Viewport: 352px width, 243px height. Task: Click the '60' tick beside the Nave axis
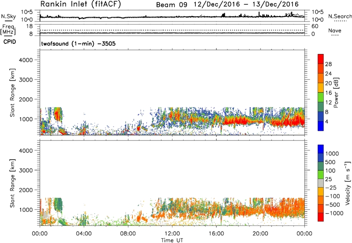tap(315, 26)
